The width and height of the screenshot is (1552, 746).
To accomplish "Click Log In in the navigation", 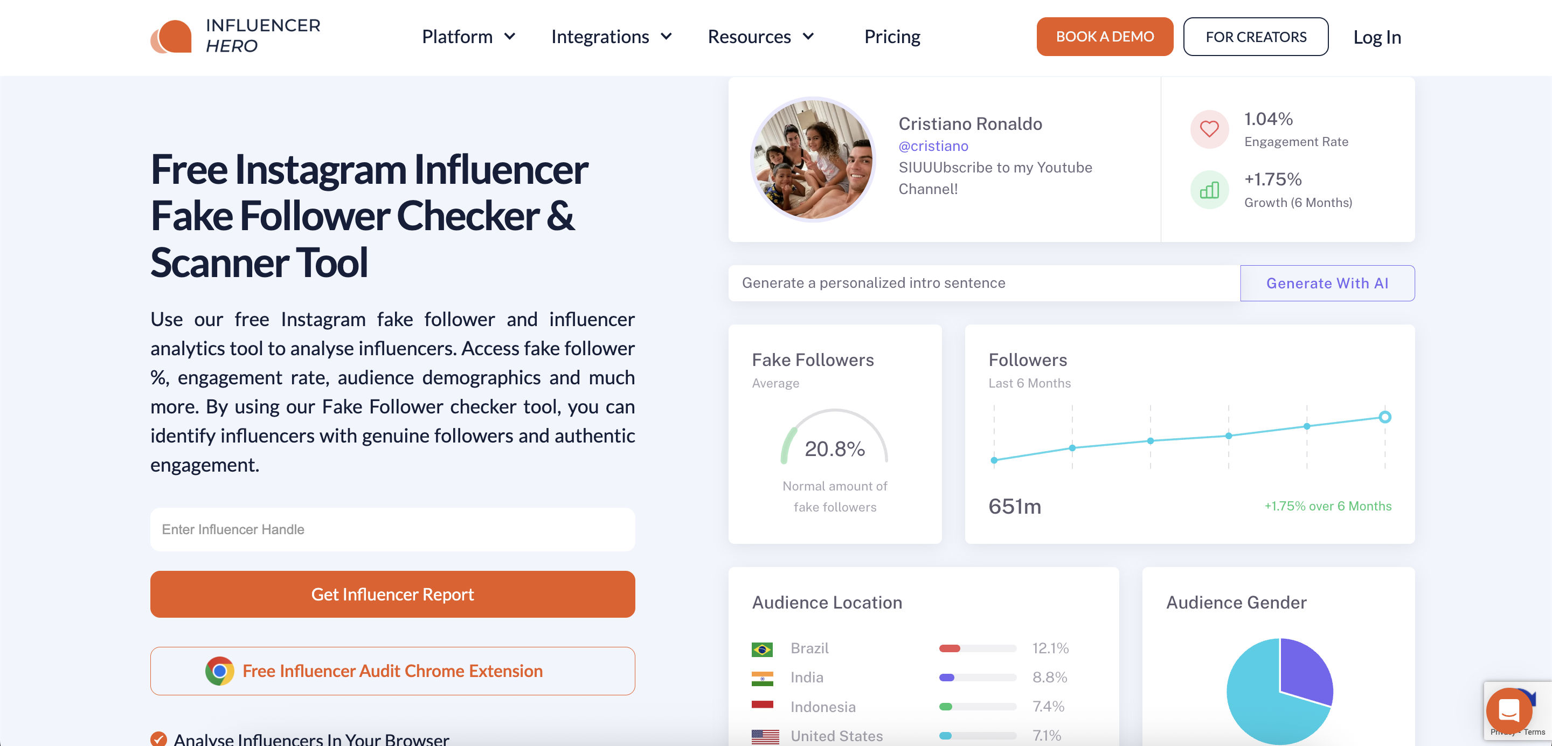I will pos(1377,37).
